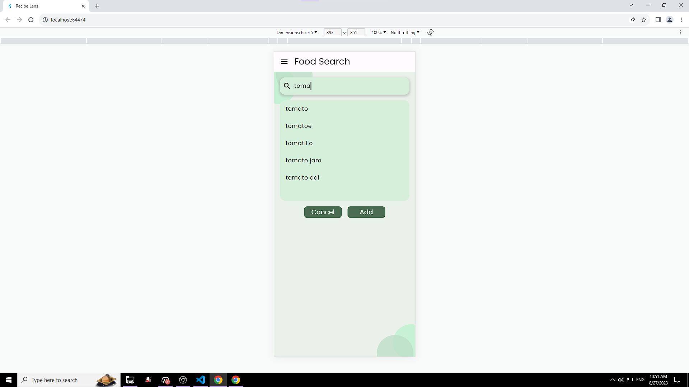This screenshot has width=689, height=387.
Task: Bookmark this page with star icon
Action: tap(644, 20)
